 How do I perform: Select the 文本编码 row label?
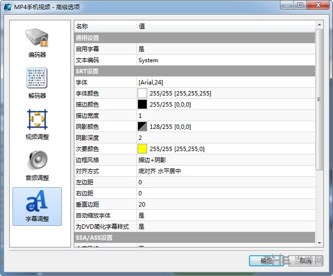87,60
